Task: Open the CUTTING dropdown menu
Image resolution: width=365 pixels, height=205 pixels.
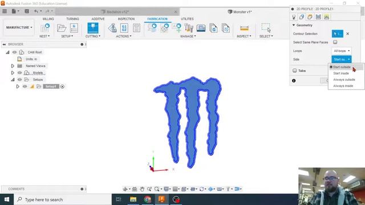Action: pyautogui.click(x=93, y=36)
